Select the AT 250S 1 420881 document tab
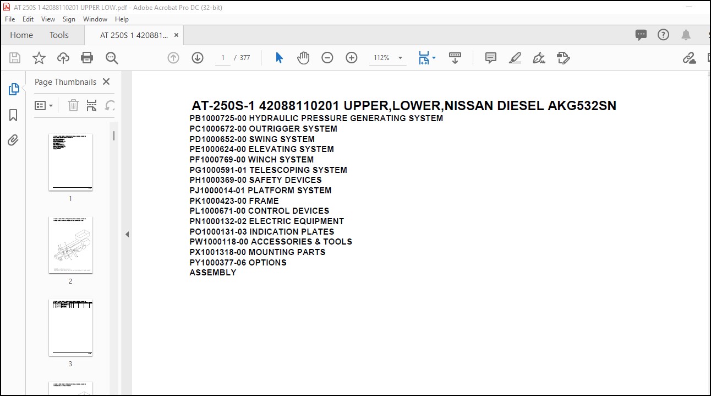711x396 pixels. click(x=134, y=35)
